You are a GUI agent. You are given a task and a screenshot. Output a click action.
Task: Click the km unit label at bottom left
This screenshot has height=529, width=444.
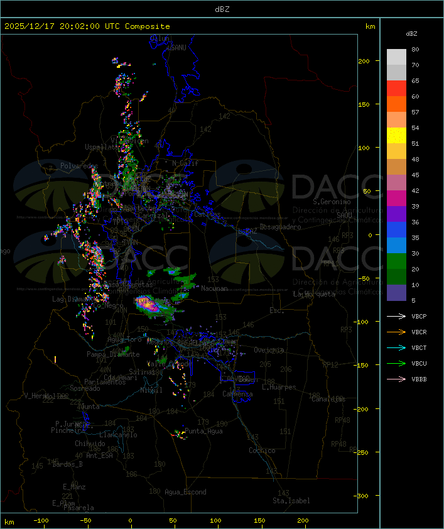pyautogui.click(x=9, y=522)
